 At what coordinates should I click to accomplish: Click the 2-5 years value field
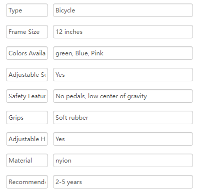[123, 182]
